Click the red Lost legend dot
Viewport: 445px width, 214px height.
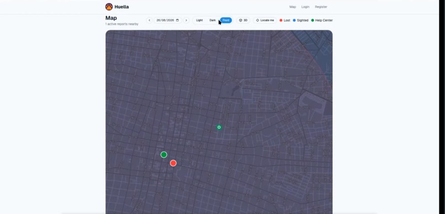click(281, 20)
